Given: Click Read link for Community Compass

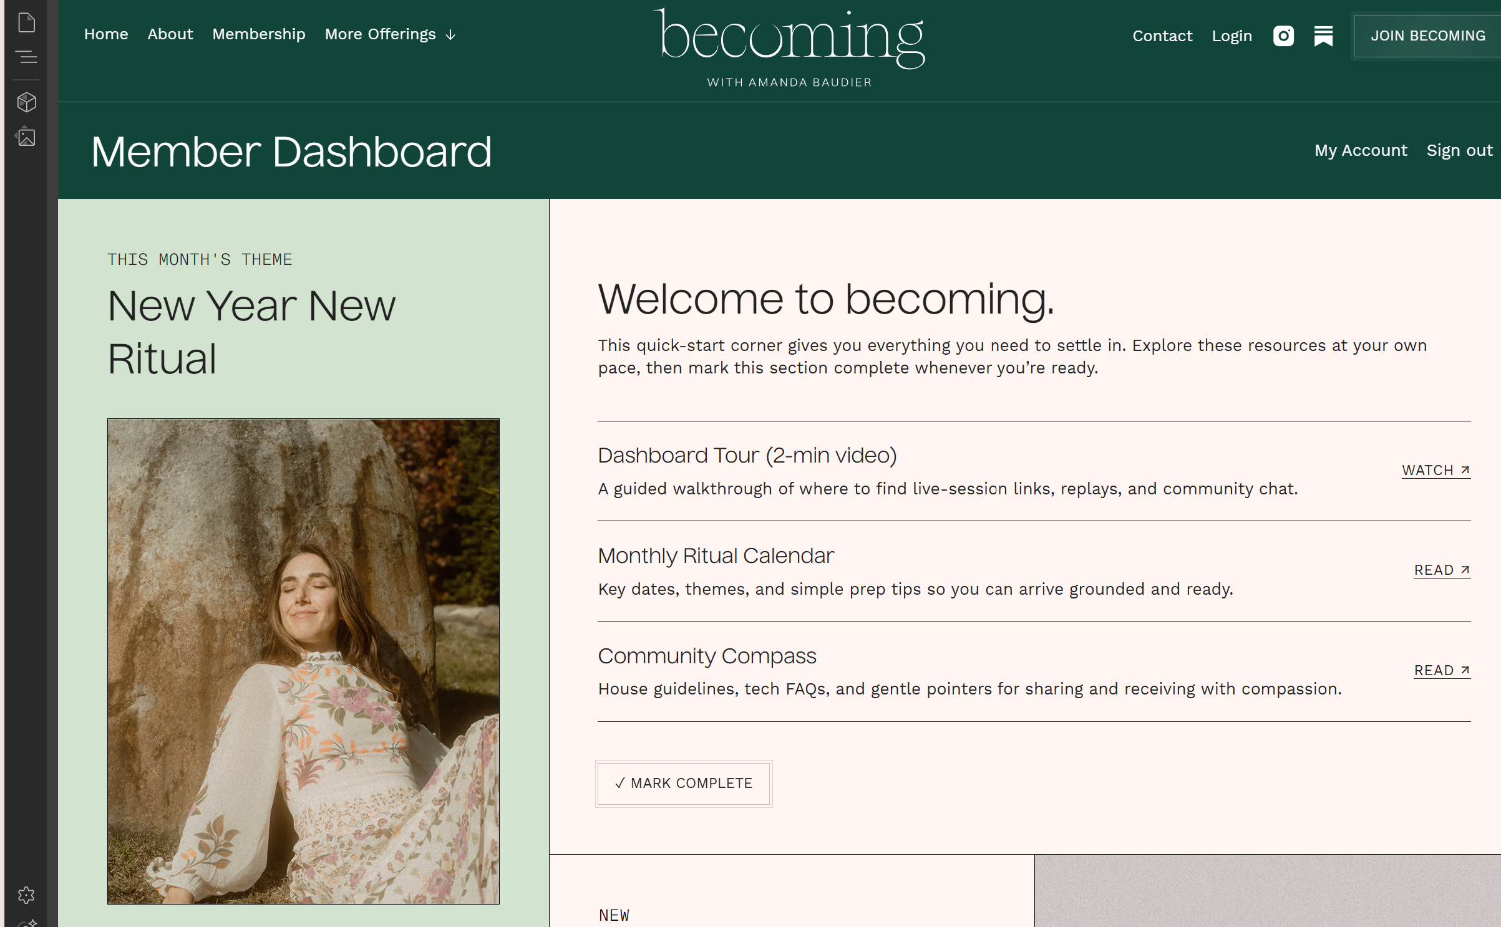Looking at the screenshot, I should [1442, 671].
